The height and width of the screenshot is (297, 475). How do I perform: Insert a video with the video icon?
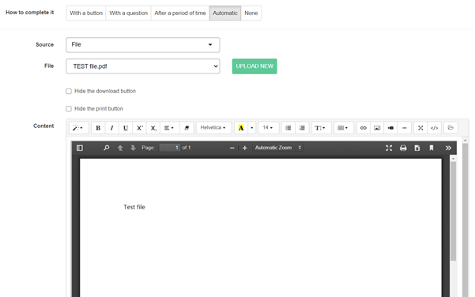click(390, 128)
